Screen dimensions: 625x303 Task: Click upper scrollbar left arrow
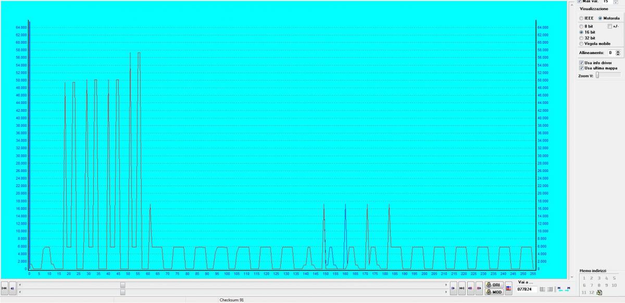[21, 285]
